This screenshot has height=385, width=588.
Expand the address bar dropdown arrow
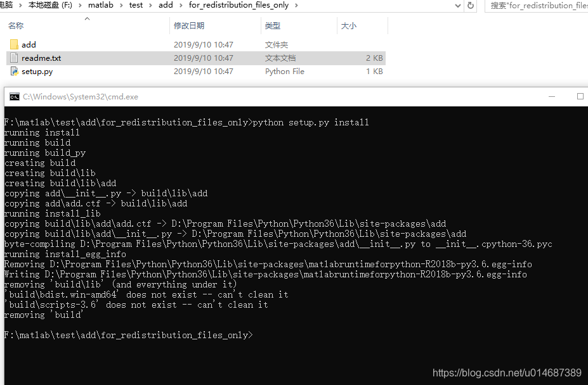coord(457,6)
